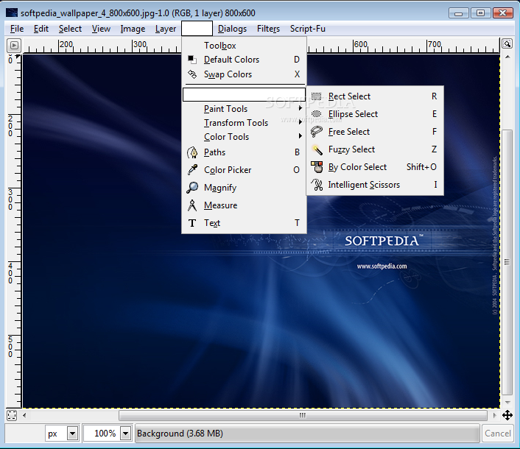Select the Paths pen icon
This screenshot has width=520, height=449.
[192, 152]
